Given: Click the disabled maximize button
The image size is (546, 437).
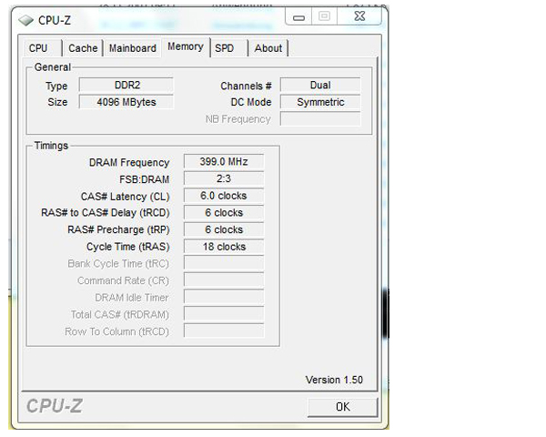Looking at the screenshot, I should (324, 16).
